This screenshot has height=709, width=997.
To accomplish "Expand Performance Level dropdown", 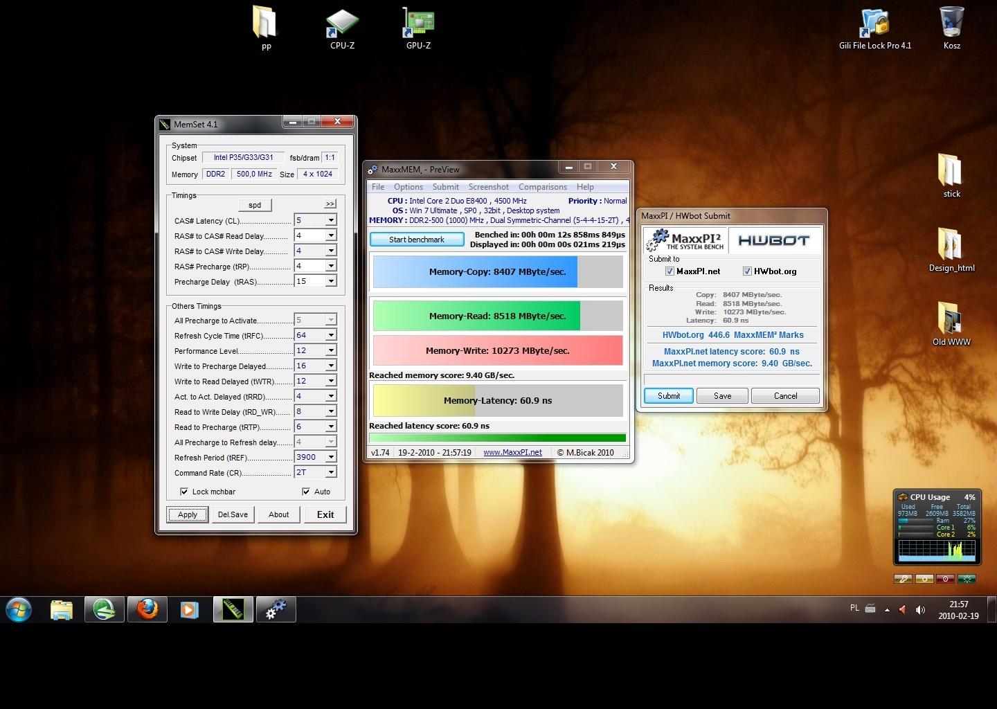I will (331, 350).
